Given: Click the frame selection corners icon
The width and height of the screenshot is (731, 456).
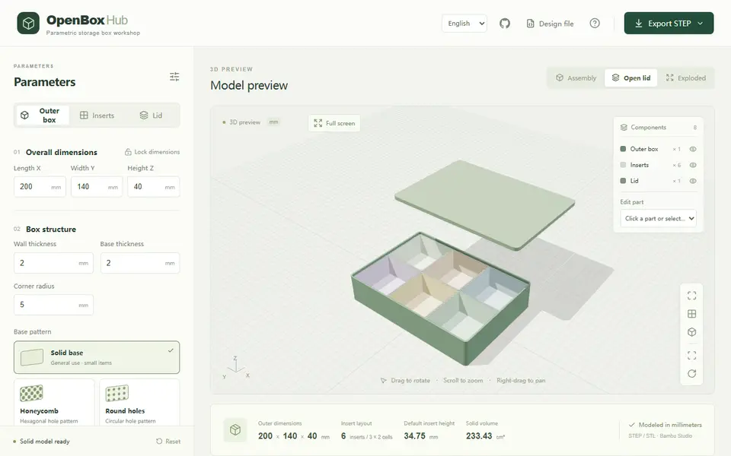Looking at the screenshot, I should pyautogui.click(x=692, y=356).
